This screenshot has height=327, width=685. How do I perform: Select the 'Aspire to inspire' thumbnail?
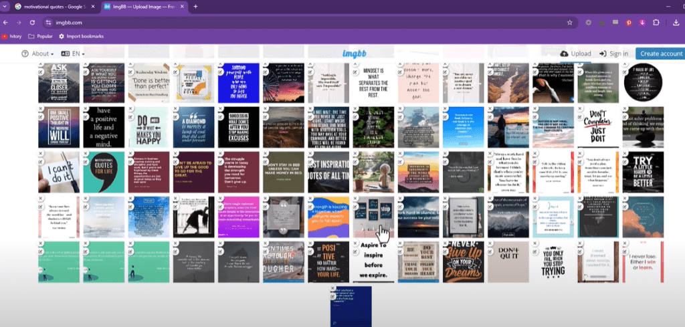tap(373, 263)
